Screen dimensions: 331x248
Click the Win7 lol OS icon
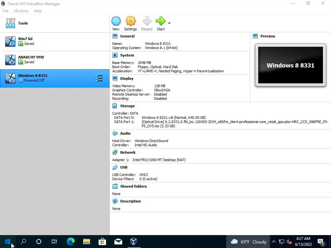pos(10,42)
